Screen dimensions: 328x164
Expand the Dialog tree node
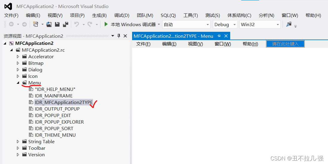(18, 70)
